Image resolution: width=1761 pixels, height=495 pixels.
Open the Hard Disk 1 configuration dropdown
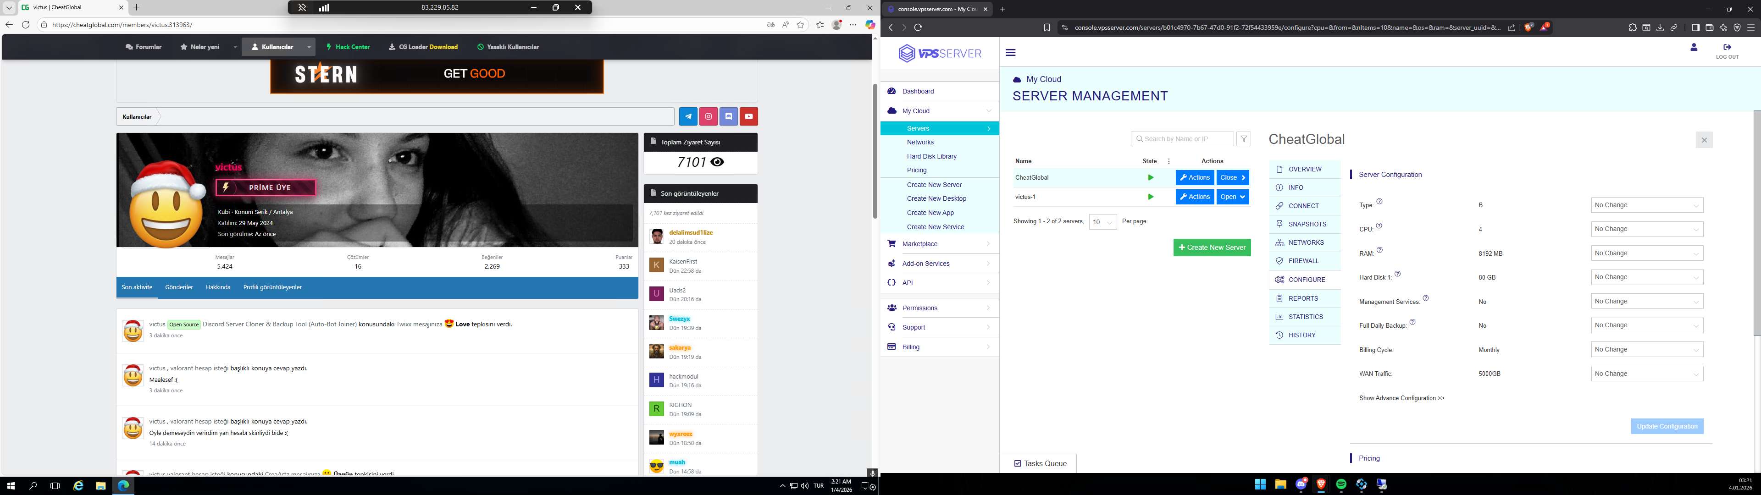[x=1647, y=277]
